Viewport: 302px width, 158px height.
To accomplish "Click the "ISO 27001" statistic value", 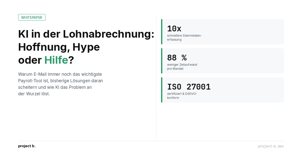I will (189, 87).
